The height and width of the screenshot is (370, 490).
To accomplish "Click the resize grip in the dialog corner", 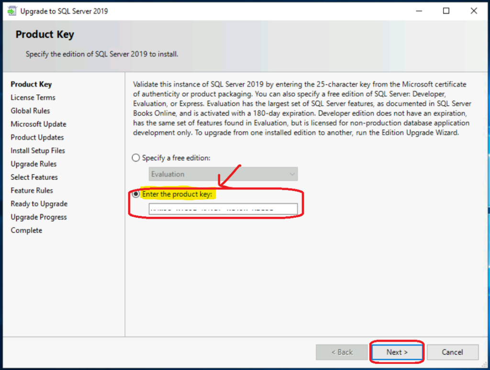I will [x=484, y=365].
